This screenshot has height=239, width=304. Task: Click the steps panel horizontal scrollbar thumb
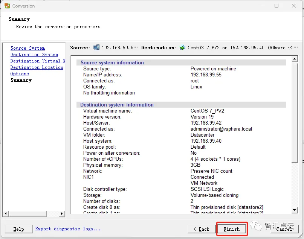pyautogui.click(x=28, y=213)
